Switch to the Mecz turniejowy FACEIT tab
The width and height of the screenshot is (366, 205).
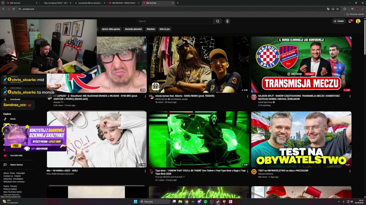tap(56, 3)
